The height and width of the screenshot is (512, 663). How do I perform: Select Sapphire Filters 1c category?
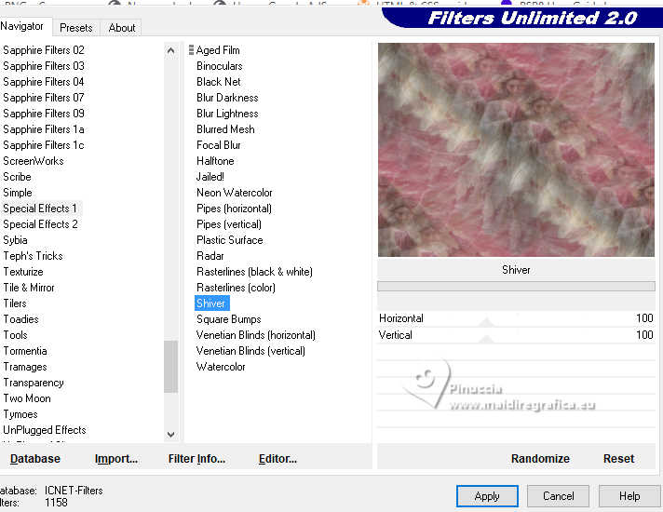click(x=44, y=145)
